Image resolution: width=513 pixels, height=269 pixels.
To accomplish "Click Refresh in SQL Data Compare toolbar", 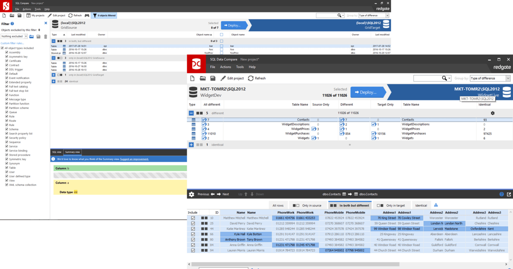I will (x=256, y=78).
